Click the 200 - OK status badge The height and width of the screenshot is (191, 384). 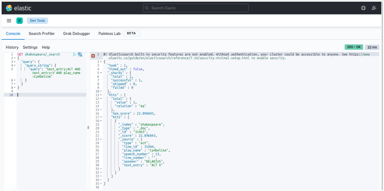354,47
